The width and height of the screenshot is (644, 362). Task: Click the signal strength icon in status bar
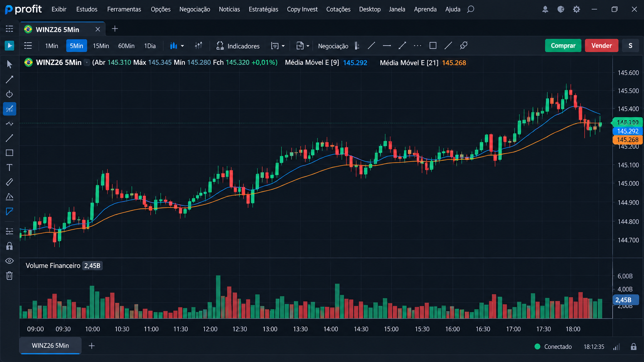(617, 347)
